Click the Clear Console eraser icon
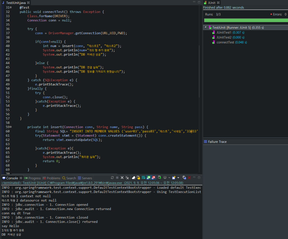The height and width of the screenshot is (239, 288). 134,178
